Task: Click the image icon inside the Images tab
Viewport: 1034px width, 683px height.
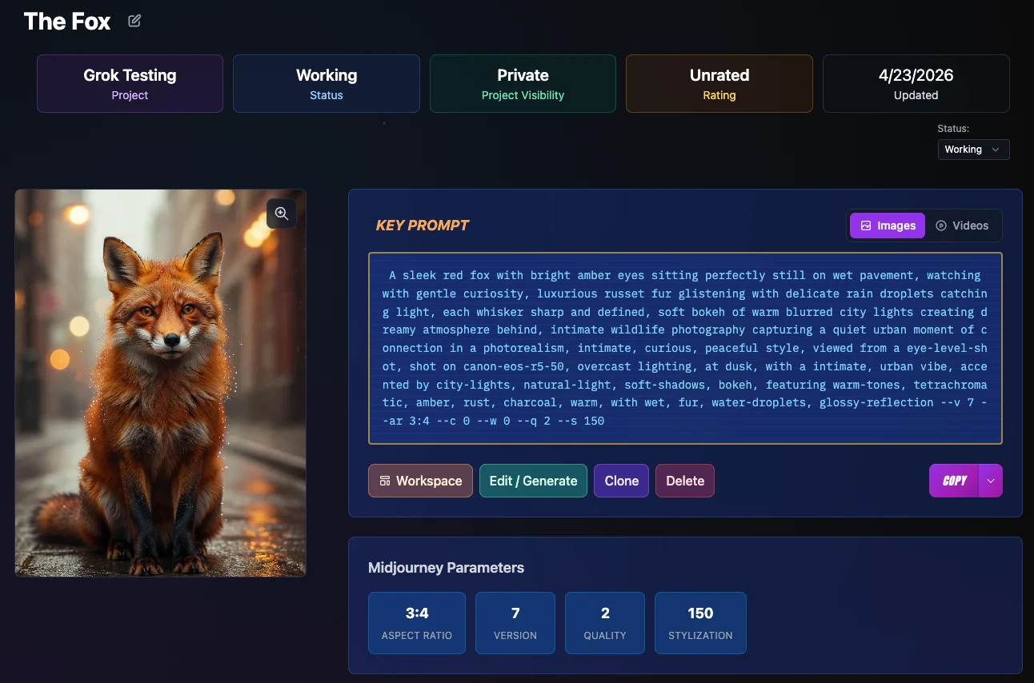Action: click(x=865, y=226)
